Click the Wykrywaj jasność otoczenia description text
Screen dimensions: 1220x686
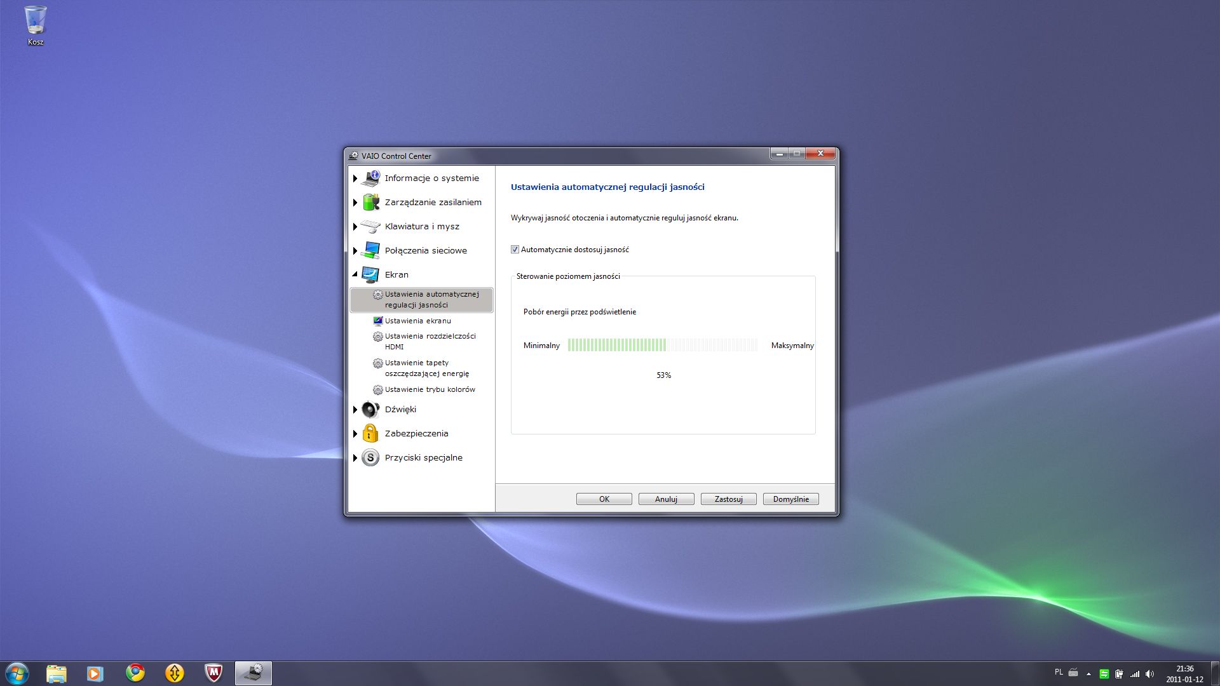coord(625,218)
